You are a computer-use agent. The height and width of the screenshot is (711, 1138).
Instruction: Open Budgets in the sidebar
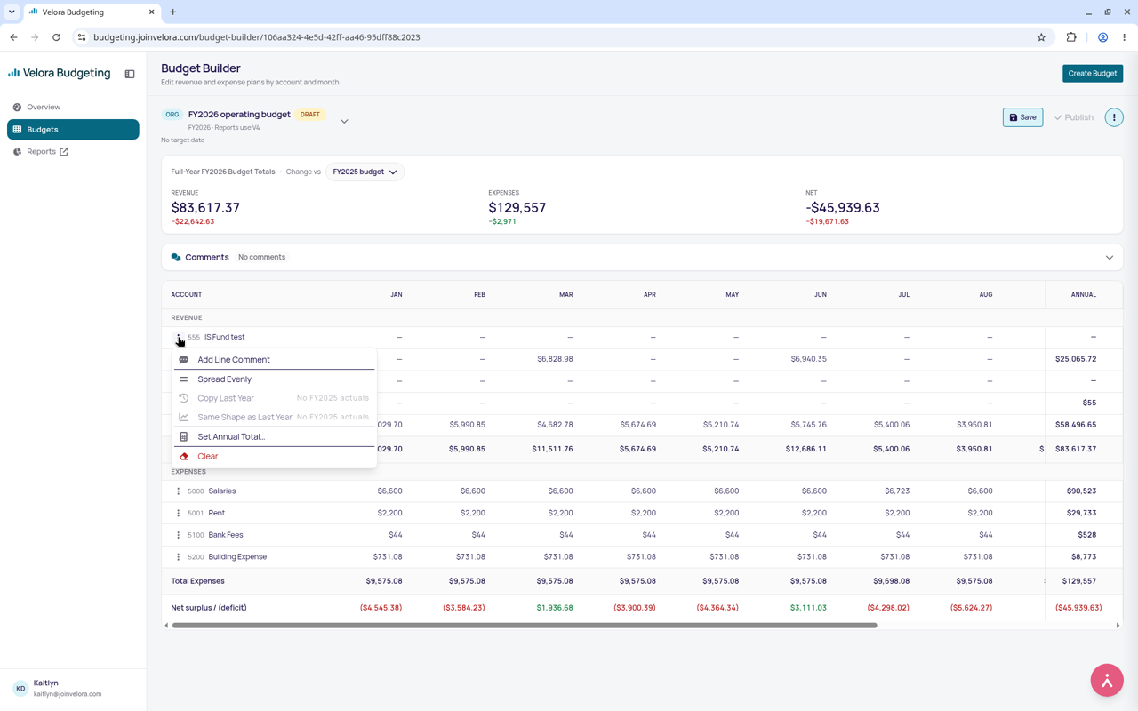[x=73, y=130]
